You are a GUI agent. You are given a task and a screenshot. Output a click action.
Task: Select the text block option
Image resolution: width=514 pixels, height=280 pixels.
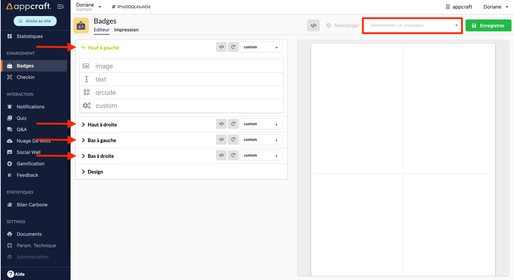[x=181, y=79]
